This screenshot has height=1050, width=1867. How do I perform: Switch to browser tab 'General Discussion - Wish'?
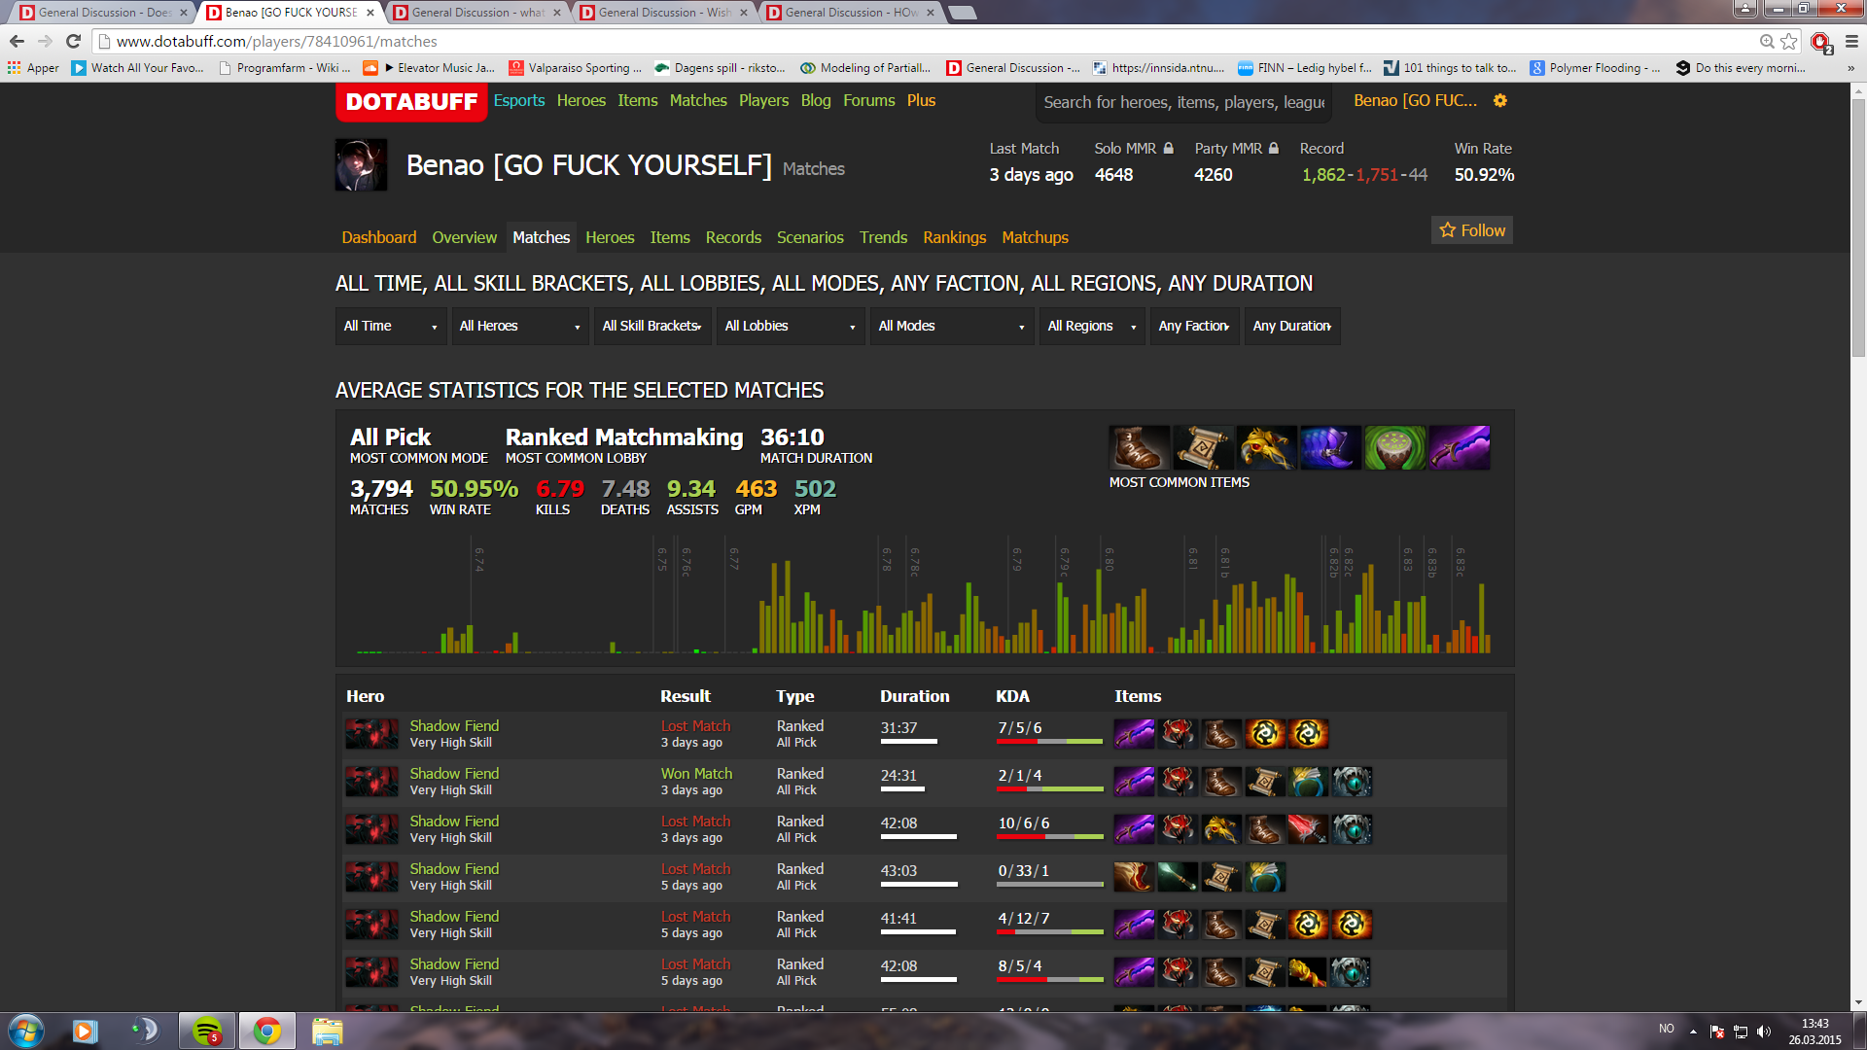pyautogui.click(x=665, y=13)
